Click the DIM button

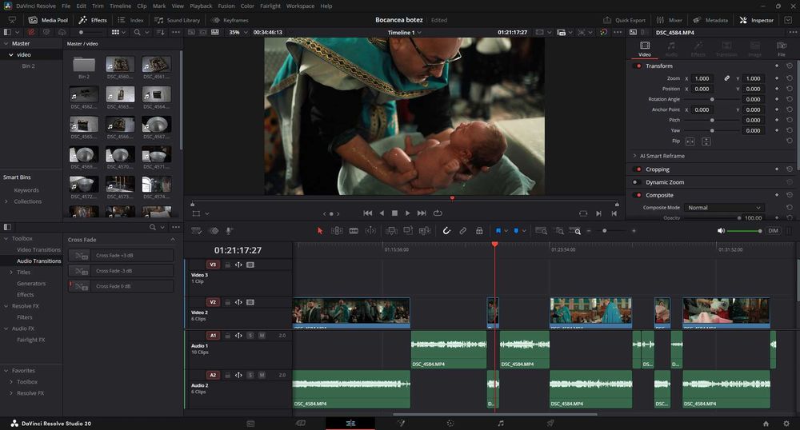pyautogui.click(x=774, y=231)
